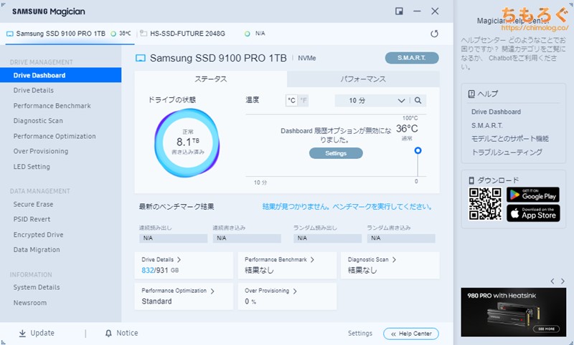574x345 pixels.
Task: Click the Notice bell icon
Action: click(108, 333)
